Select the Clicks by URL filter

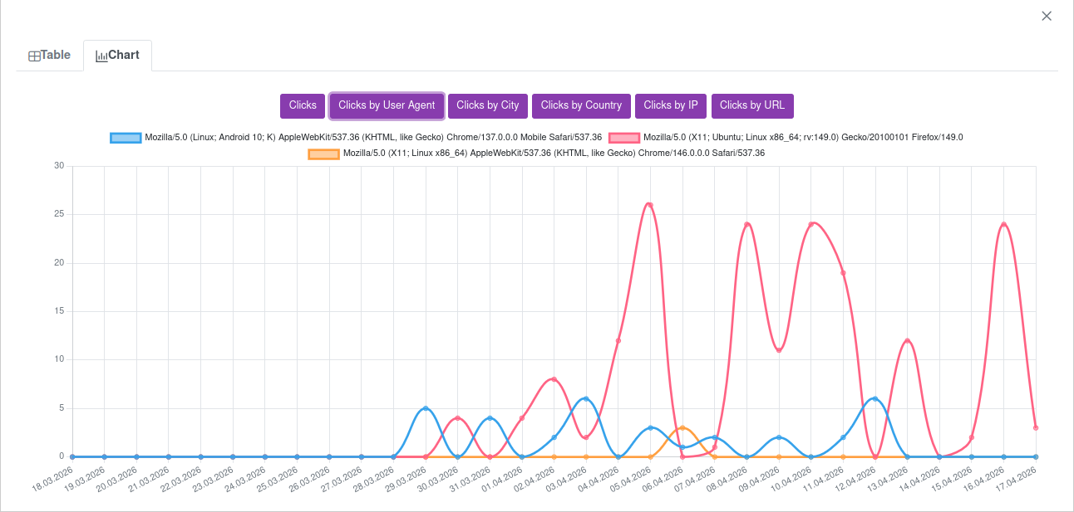tap(752, 105)
